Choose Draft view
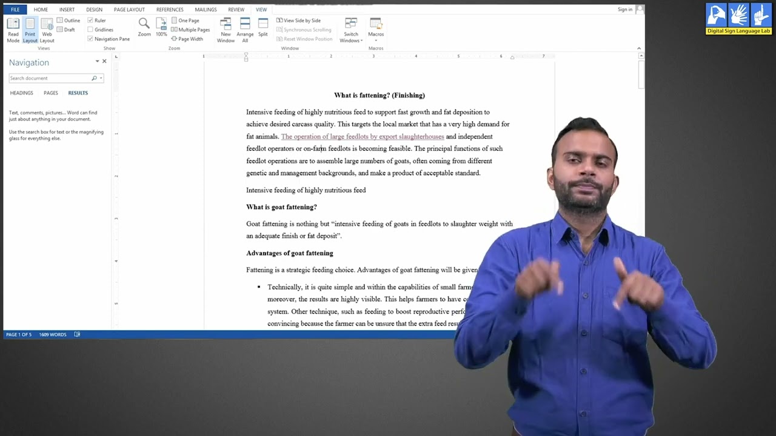Viewport: 776px width, 436px height. click(x=66, y=30)
